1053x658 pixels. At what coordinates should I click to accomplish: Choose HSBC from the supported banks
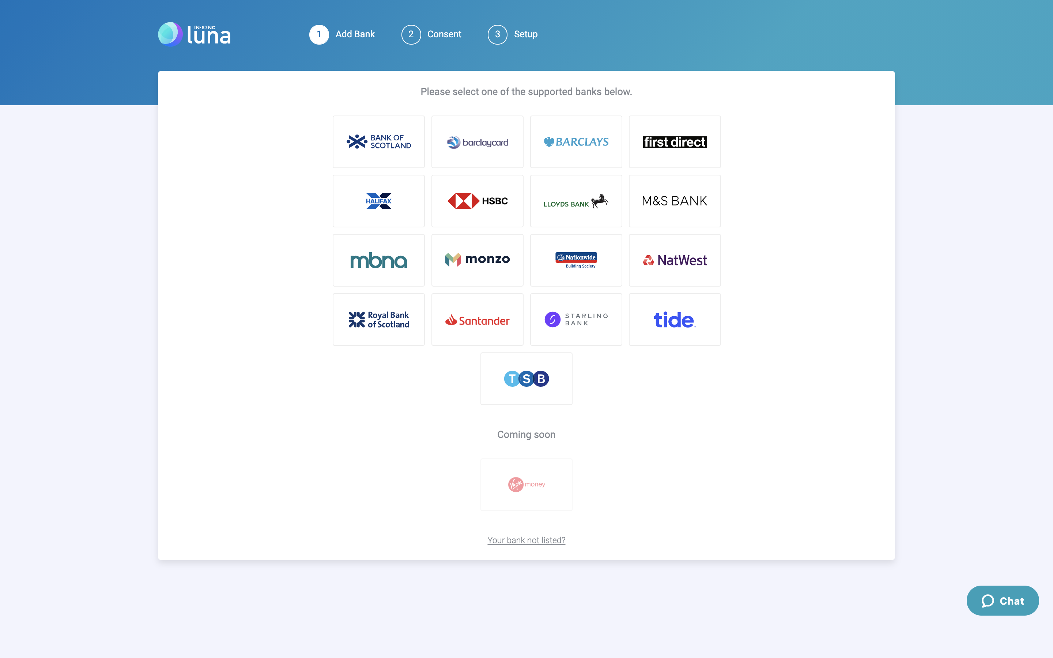[478, 201]
